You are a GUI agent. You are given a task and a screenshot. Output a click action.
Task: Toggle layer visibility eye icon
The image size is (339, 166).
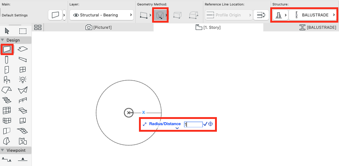(x=76, y=15)
